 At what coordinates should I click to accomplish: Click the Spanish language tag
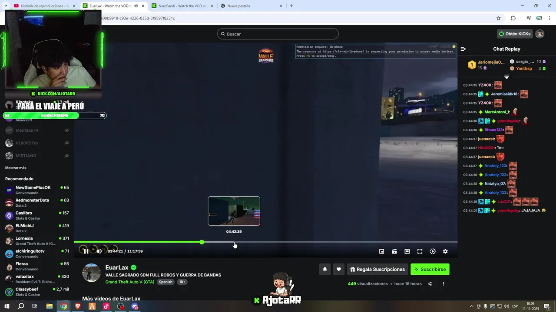pos(165,282)
